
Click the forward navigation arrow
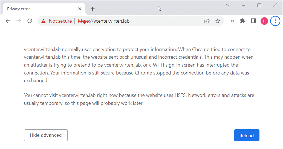19,21
